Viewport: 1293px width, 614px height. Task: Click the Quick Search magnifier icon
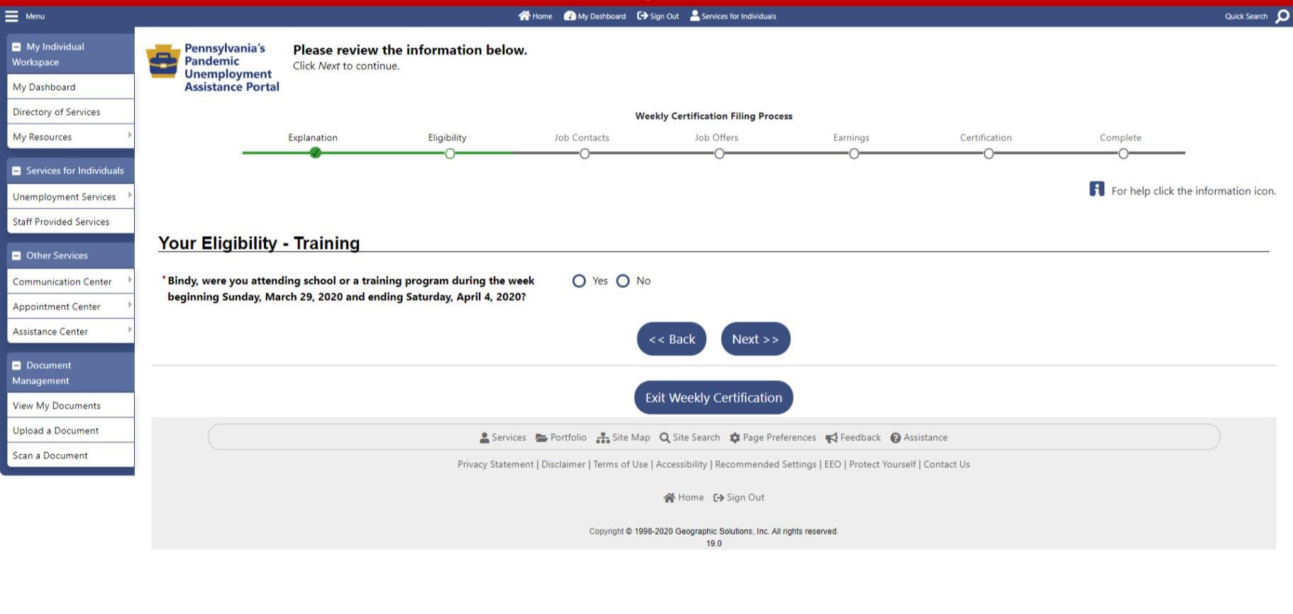1282,16
